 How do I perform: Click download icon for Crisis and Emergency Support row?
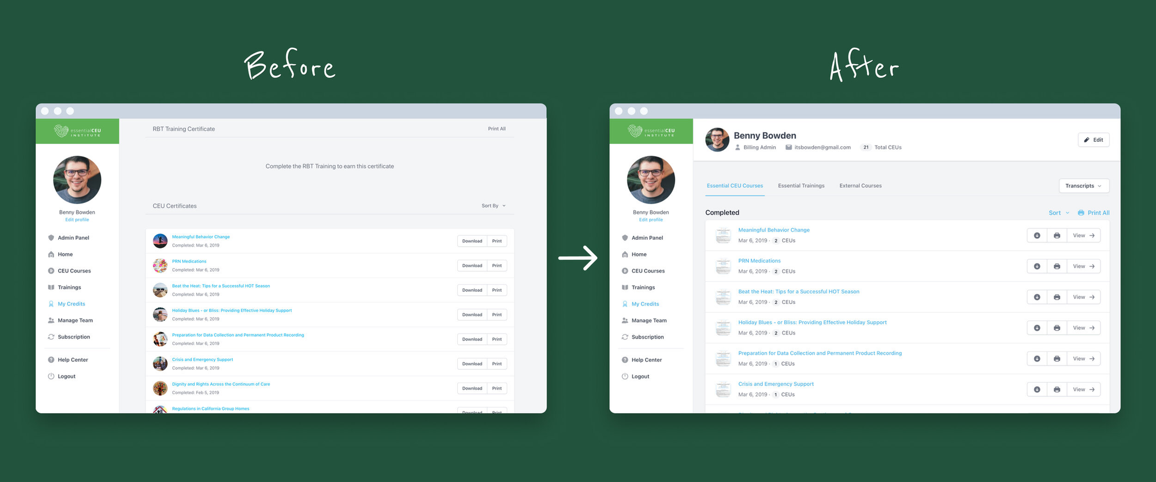1037,390
